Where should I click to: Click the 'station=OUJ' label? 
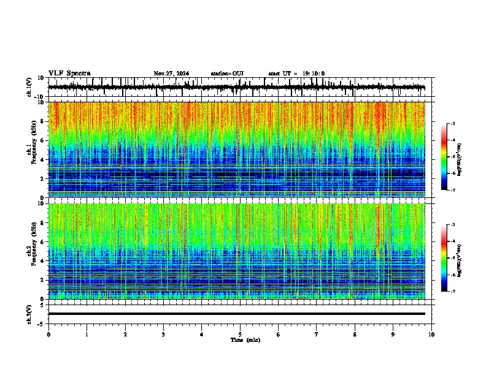click(227, 74)
